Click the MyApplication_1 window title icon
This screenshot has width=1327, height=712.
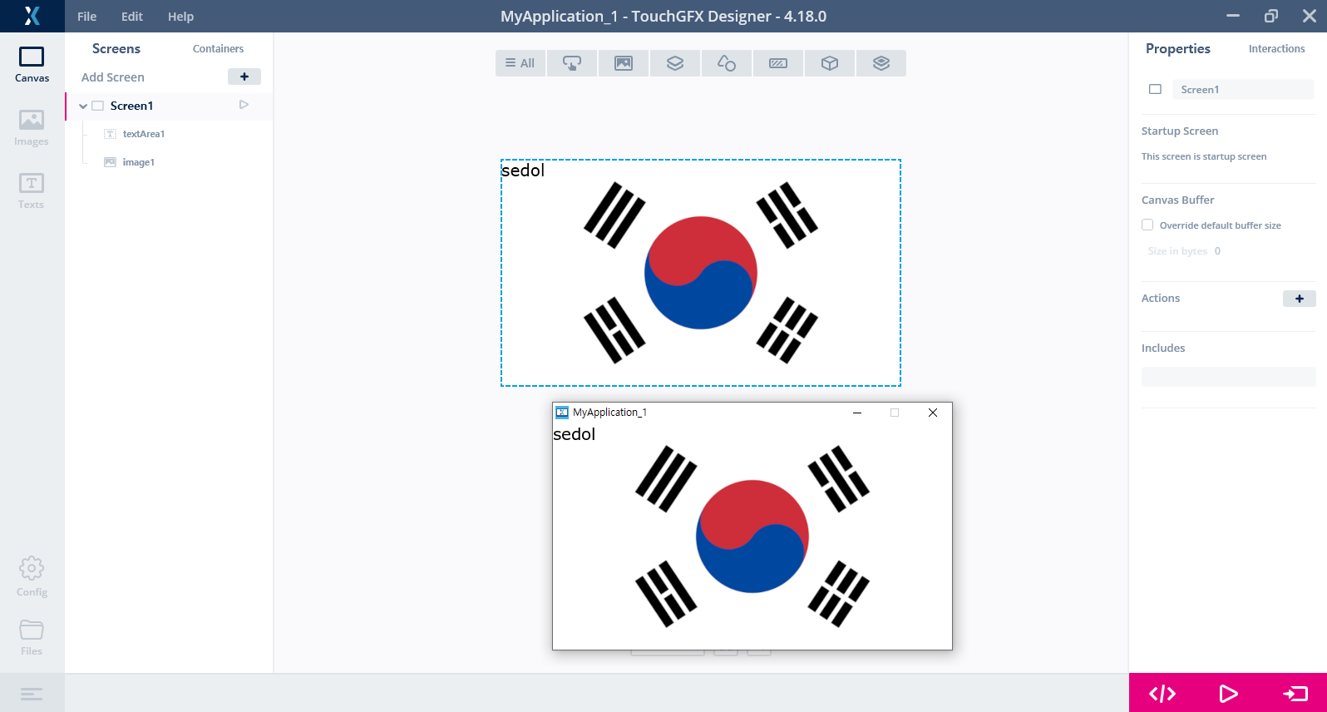tap(562, 413)
